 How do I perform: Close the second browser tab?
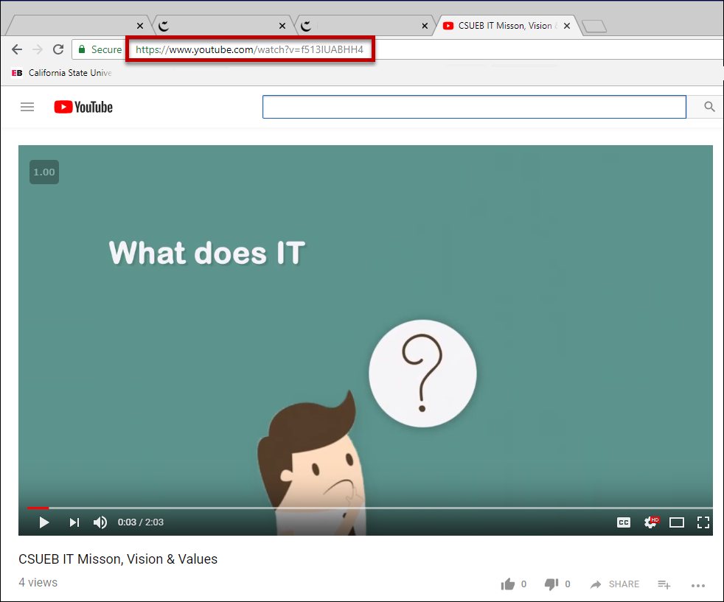[x=282, y=26]
